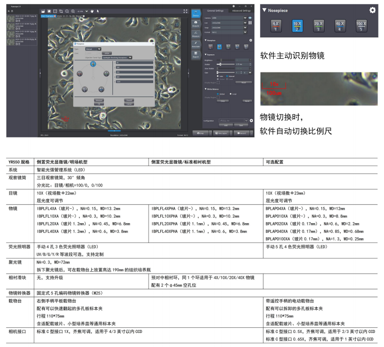Viewport: 384px width, 347px height.
Task: Click the Shutter value input field
Action: [242, 64]
